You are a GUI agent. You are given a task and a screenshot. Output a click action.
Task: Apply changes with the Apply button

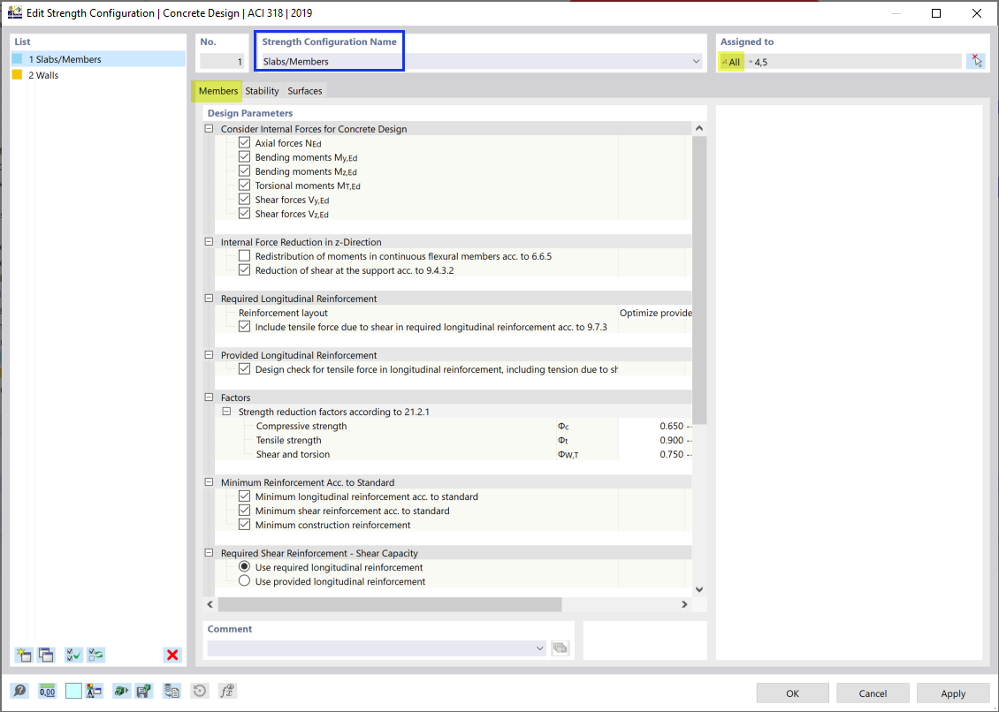[952, 693]
